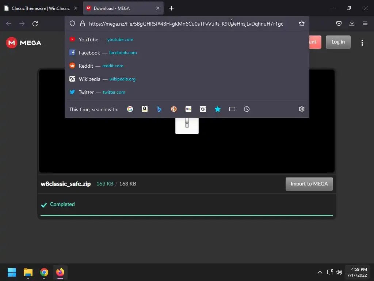Screen dimensions: 374x281
Task: Search this time with DuckDuckGo
Action: click(x=174, y=109)
